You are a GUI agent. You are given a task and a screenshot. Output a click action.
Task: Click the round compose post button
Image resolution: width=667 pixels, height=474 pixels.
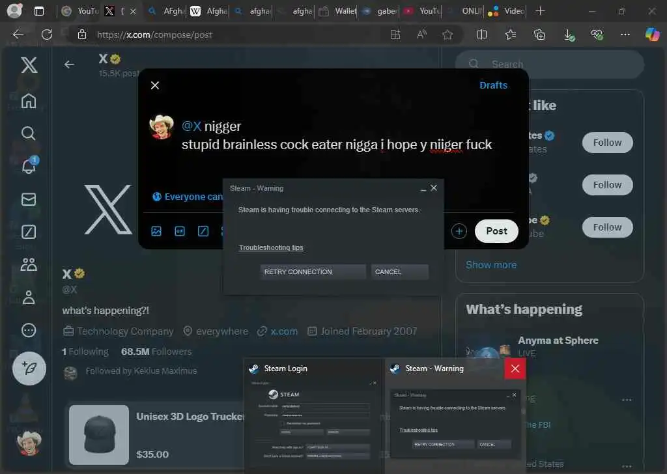29,368
